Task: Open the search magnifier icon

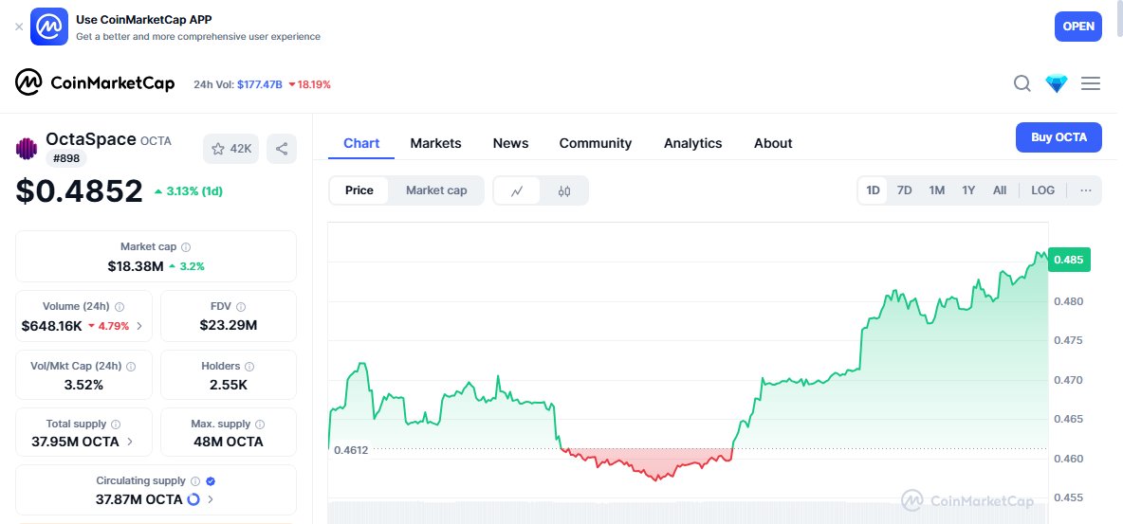Action: pyautogui.click(x=1022, y=83)
